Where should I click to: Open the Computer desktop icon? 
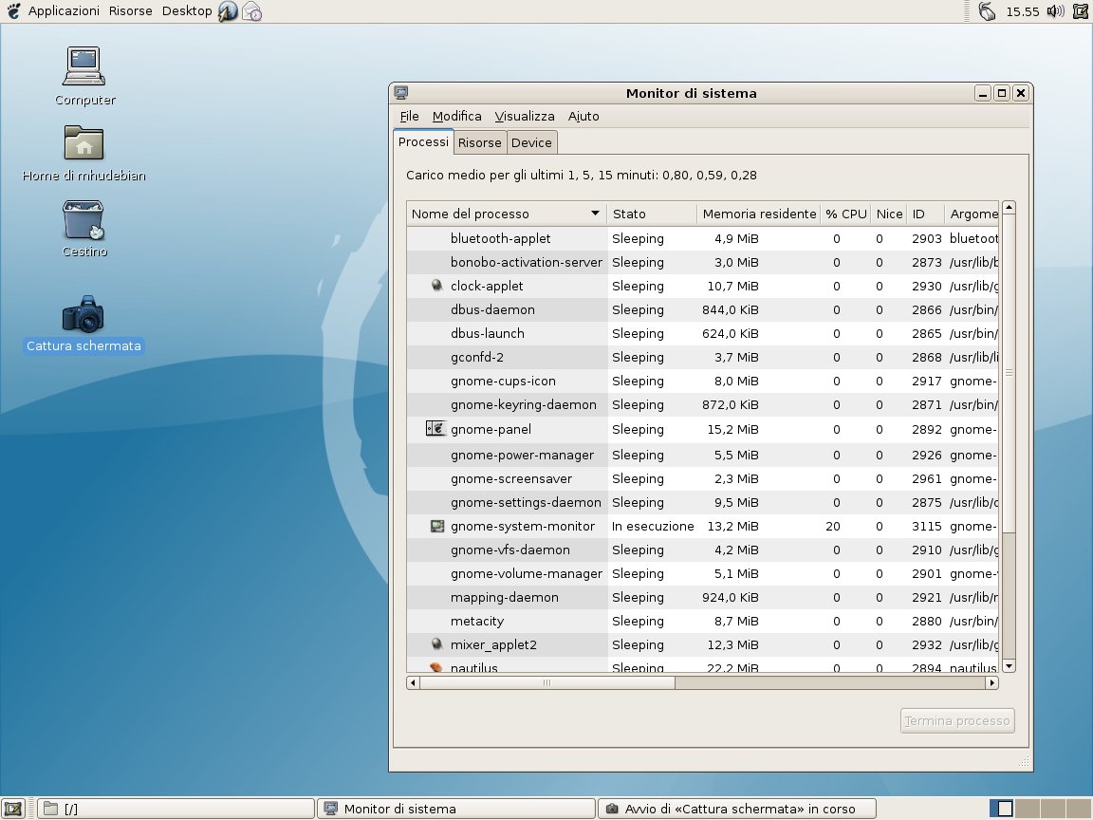click(84, 67)
